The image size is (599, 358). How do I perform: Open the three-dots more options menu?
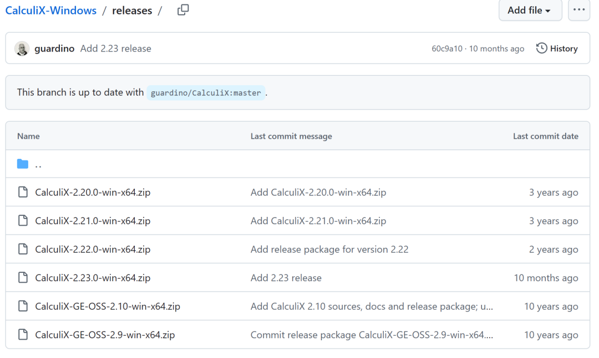578,10
